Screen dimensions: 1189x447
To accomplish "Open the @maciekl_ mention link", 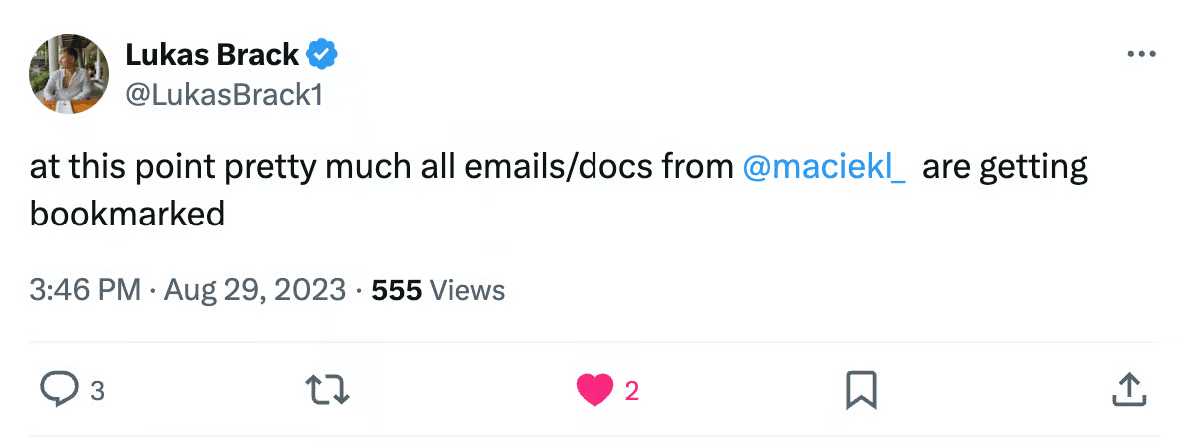I will tap(824, 167).
